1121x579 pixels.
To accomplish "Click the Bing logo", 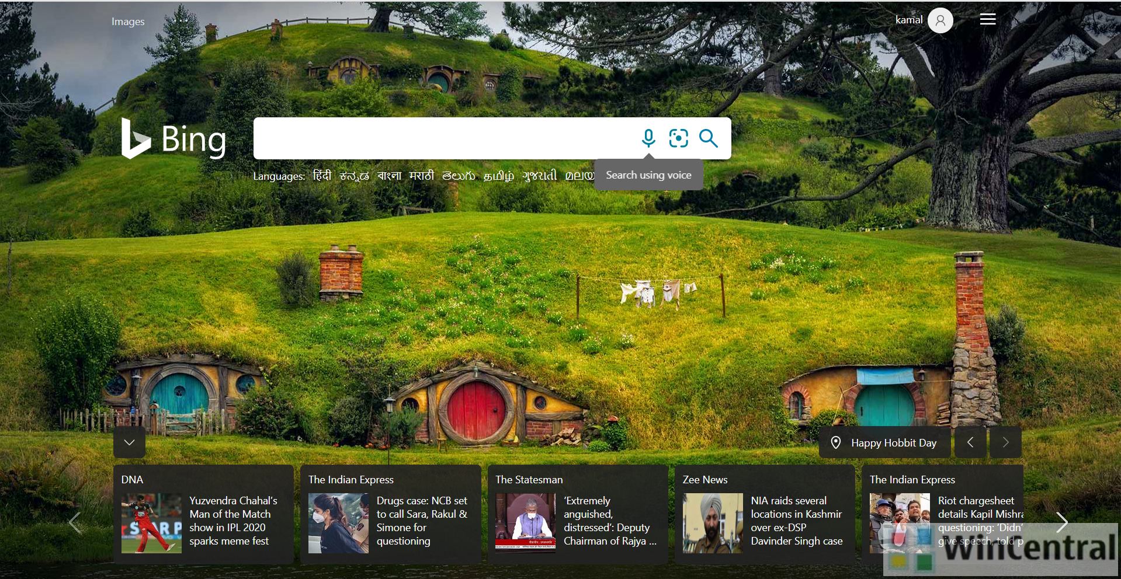I will point(173,139).
